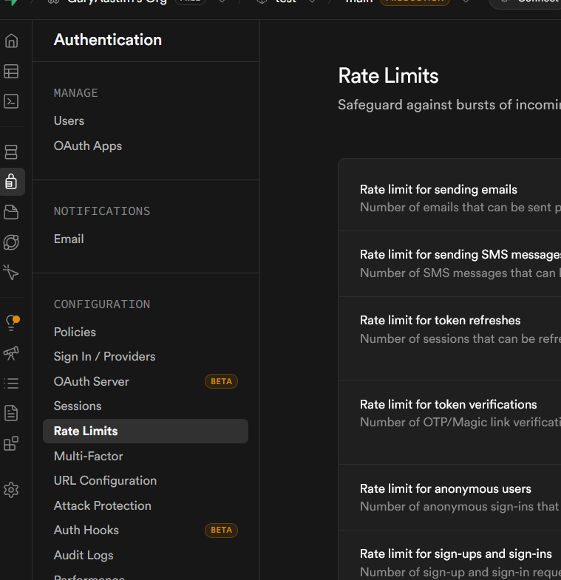
Task: Open the Logs list icon
Action: pos(11,383)
